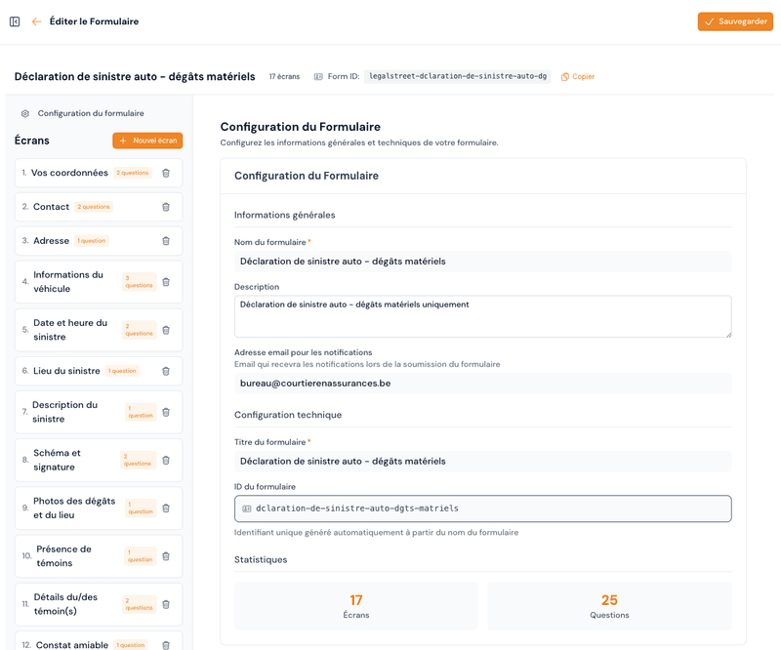Viewport: 781px width, 650px height.
Task: Click trash icon for 'Informations du véhicule'
Action: pos(166,282)
